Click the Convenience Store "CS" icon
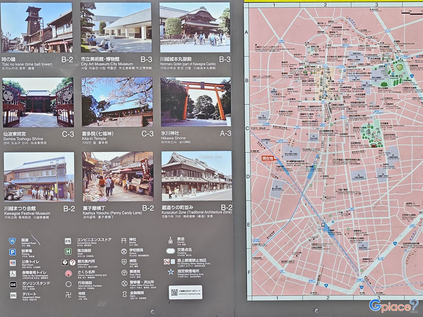The width and height of the screenshot is (423, 317). 68,240
